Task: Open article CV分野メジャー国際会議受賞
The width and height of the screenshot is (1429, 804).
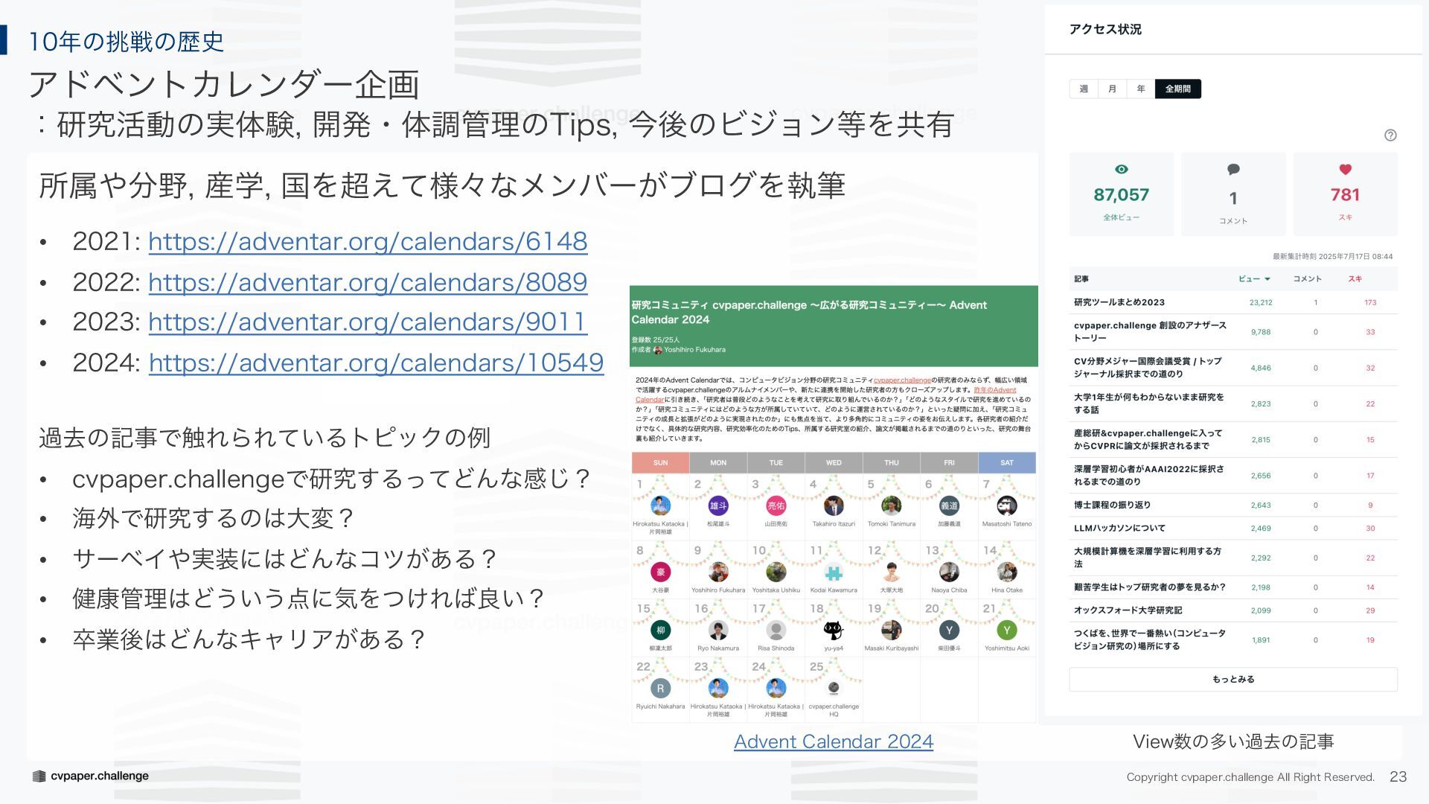Action: tap(1148, 367)
